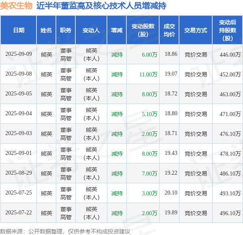Select the 476.10万 holdings cell
The width and height of the screenshot is (243, 235).
pyautogui.click(x=230, y=134)
